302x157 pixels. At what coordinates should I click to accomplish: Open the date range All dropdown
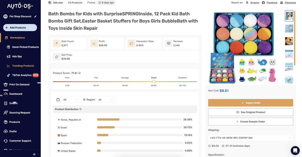(x=70, y=100)
